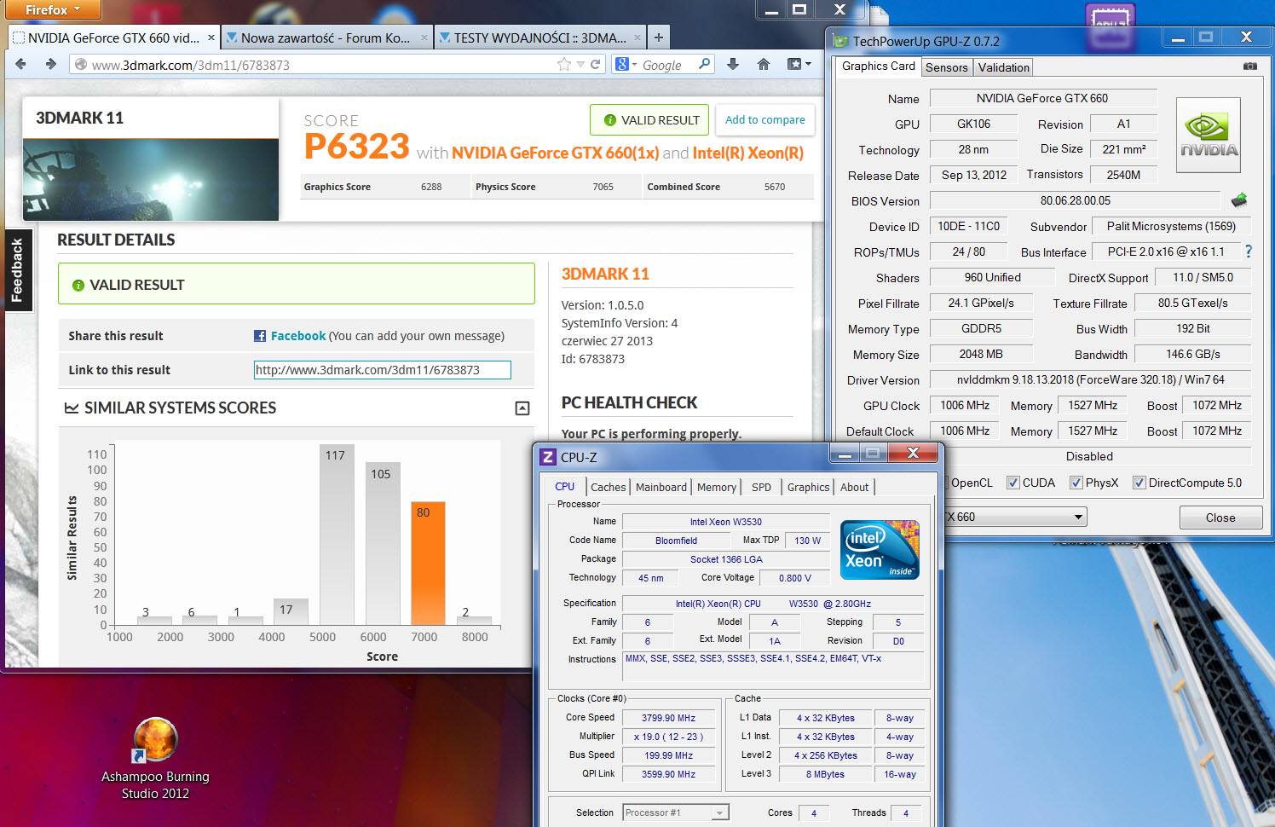
Task: Select the Graphics Card tab
Action: 879,66
